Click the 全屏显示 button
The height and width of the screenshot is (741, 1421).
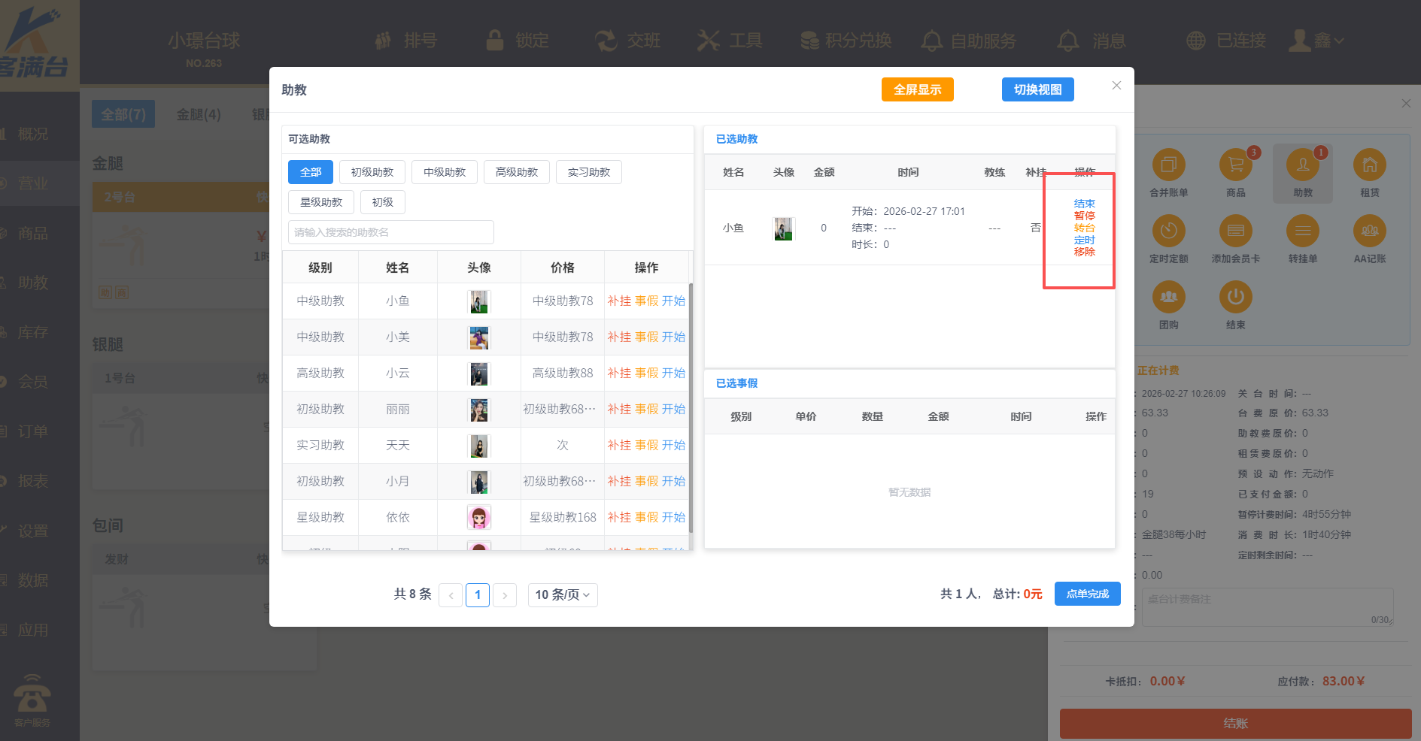click(917, 89)
